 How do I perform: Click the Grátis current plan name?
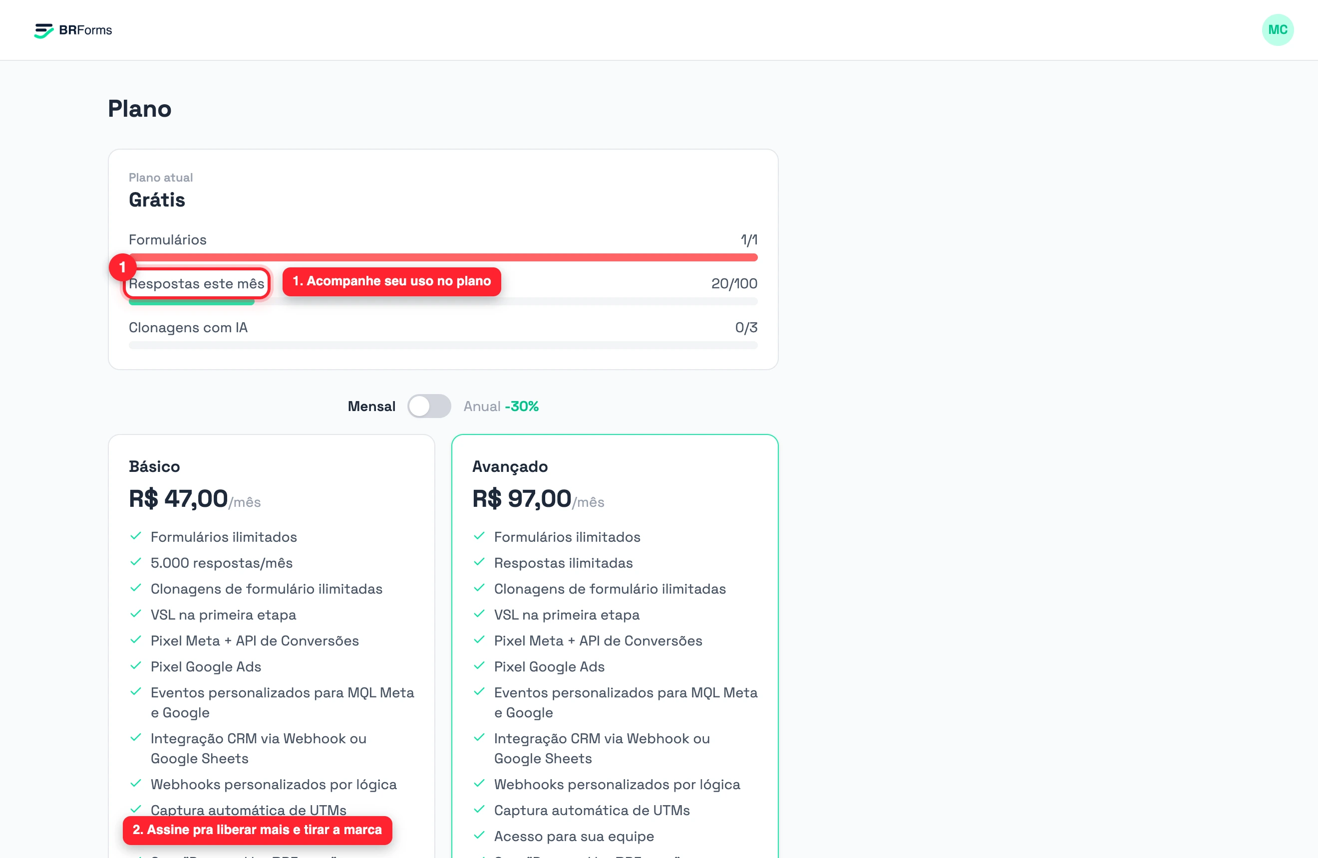[x=157, y=200]
